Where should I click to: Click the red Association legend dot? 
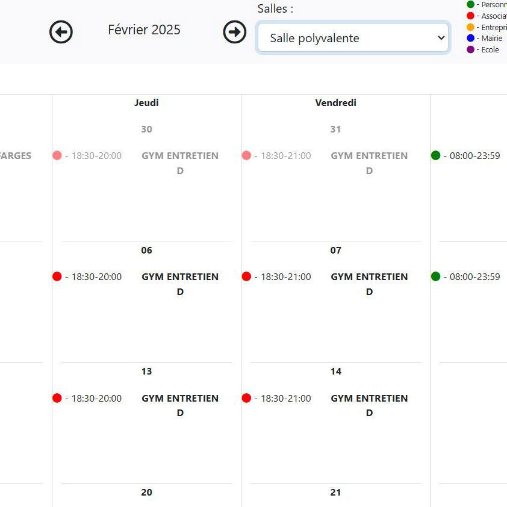point(470,16)
